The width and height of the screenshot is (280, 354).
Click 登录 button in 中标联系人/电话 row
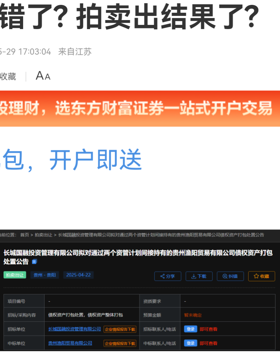coord(191,343)
